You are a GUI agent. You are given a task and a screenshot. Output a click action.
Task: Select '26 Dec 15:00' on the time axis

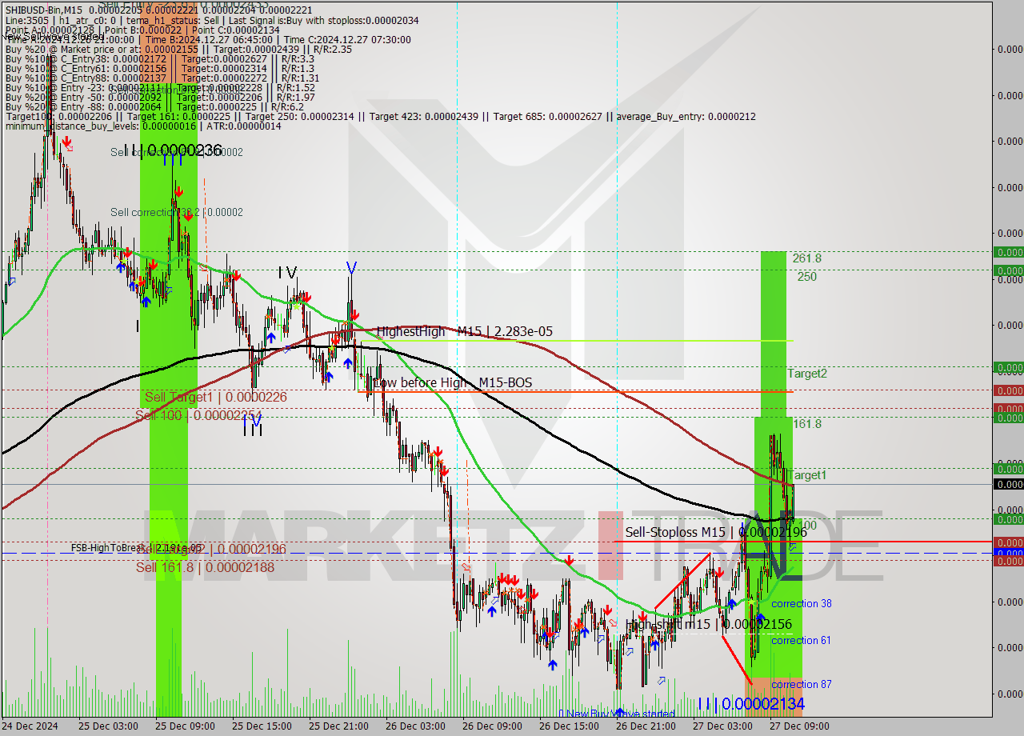tap(567, 726)
